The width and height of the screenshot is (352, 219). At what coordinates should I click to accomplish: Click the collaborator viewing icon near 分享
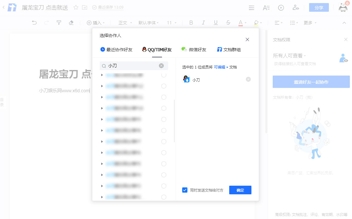click(x=296, y=7)
